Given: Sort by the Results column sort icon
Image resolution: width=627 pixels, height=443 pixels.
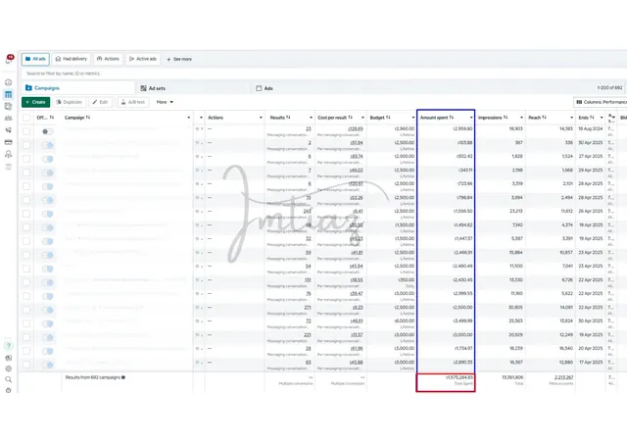Looking at the screenshot, I should (x=288, y=118).
